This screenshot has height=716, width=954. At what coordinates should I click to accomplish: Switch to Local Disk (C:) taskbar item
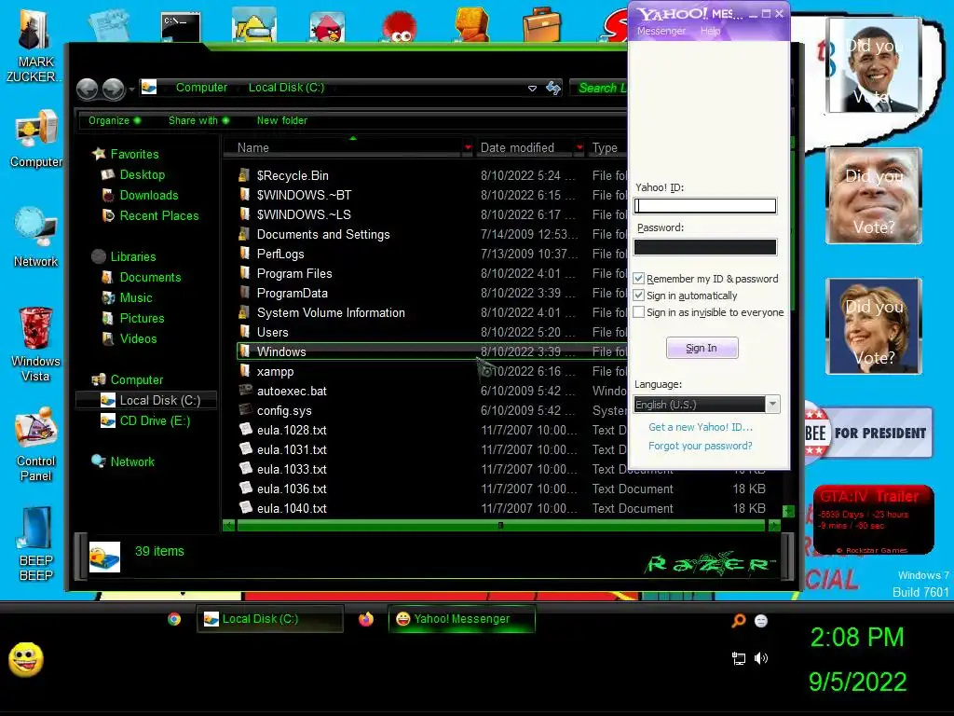pos(270,619)
